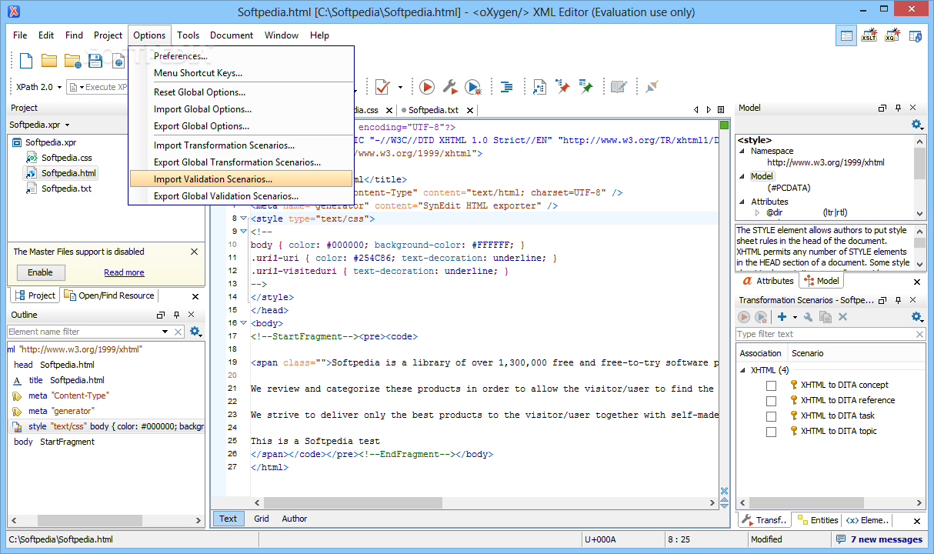
Task: Open Model panel settings gear
Action: (x=916, y=125)
